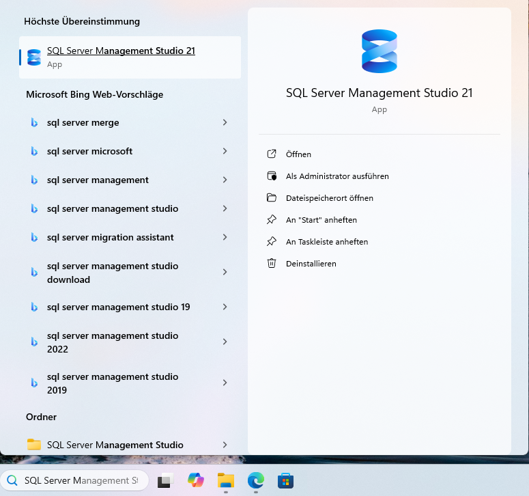Click Bing icon beside sql server management
This screenshot has height=496, width=529.
point(34,180)
